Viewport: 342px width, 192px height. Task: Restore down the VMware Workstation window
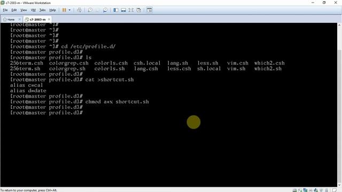tap(324, 3)
